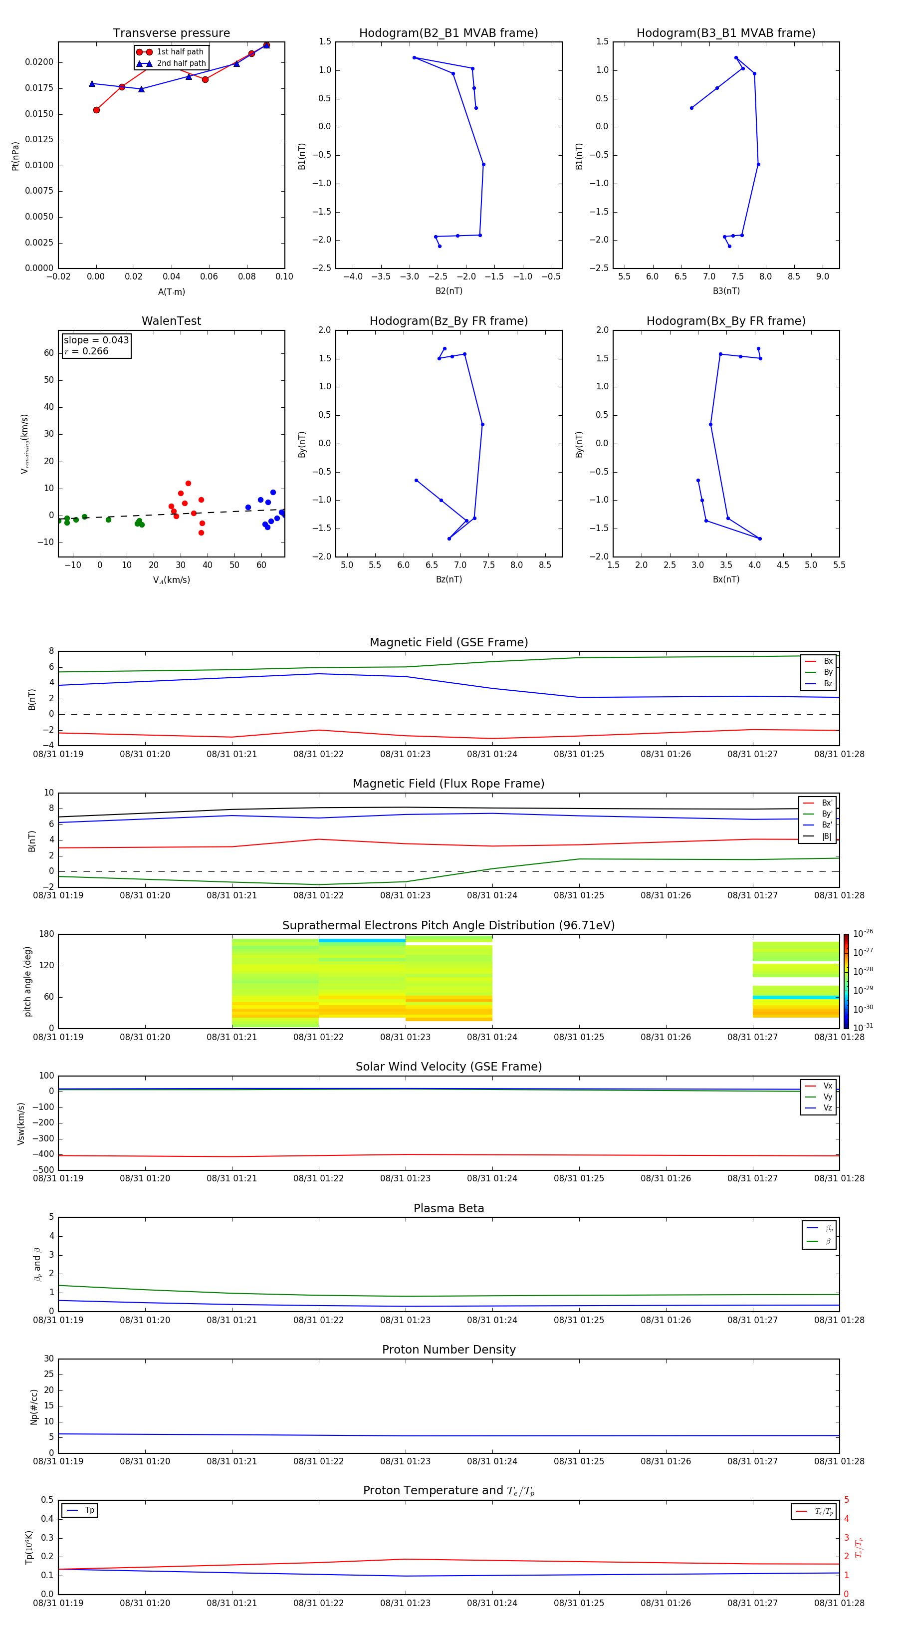Click the 'Hodogram(Bx_By FR frame)' title
This screenshot has width=898, height=1647.
click(726, 321)
